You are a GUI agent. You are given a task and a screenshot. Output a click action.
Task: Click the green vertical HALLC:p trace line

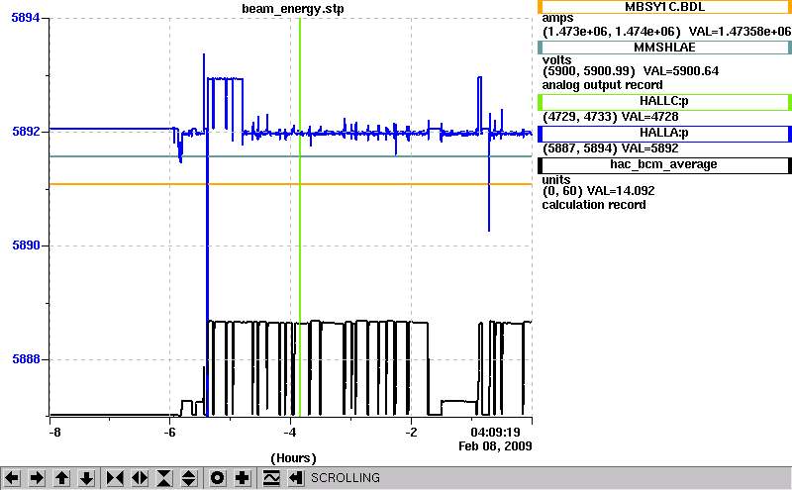(300, 217)
